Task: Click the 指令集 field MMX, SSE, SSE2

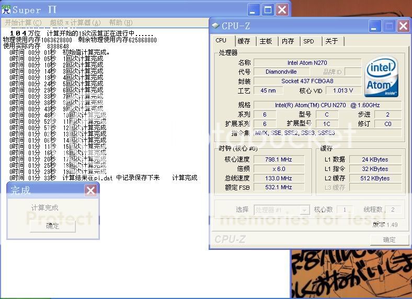Action: click(327, 133)
